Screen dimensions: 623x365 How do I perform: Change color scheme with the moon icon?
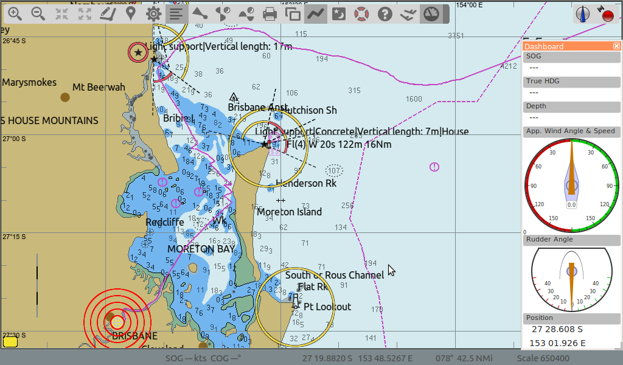[x=339, y=13]
